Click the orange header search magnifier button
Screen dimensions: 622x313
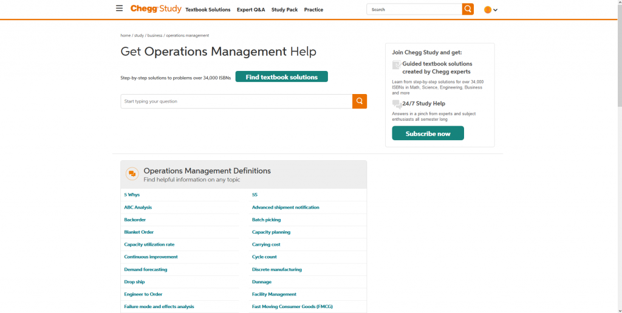click(x=468, y=9)
